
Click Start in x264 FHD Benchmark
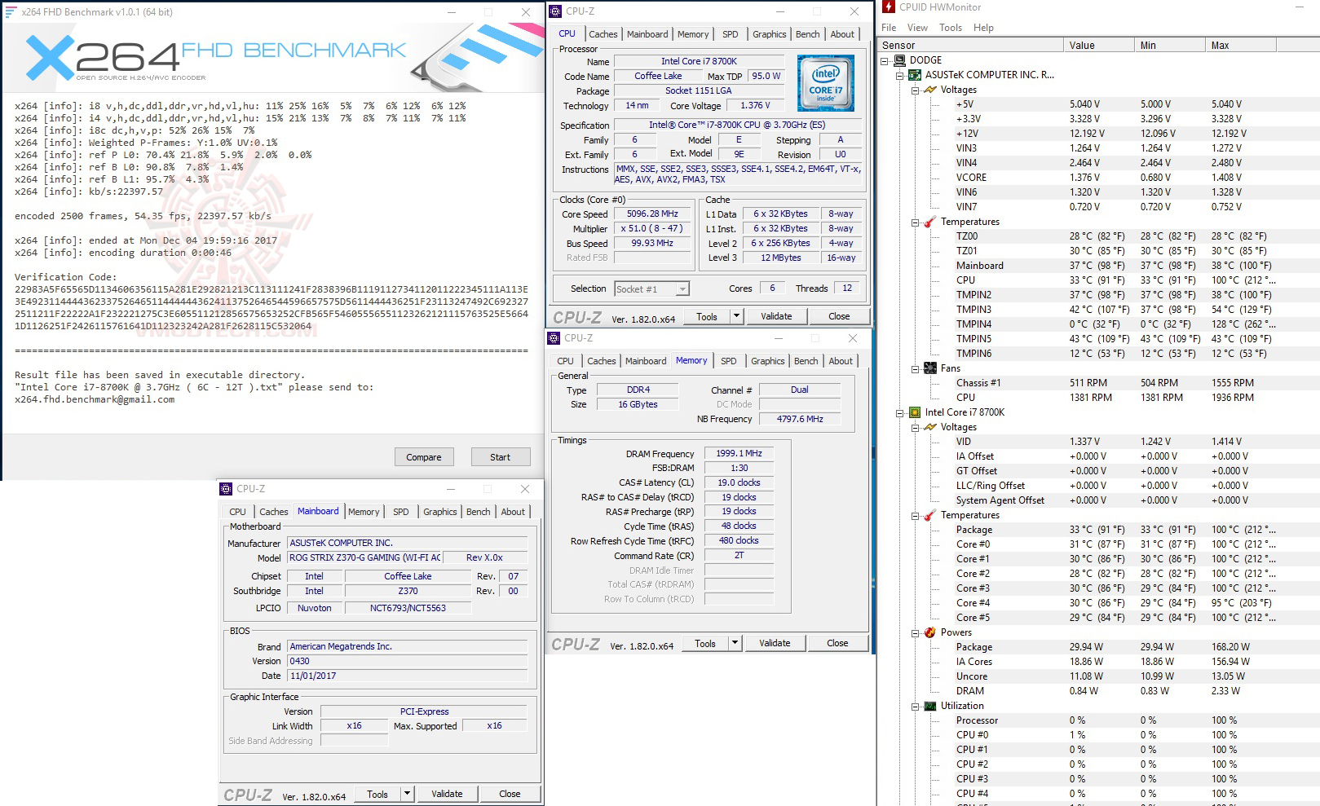pos(500,456)
